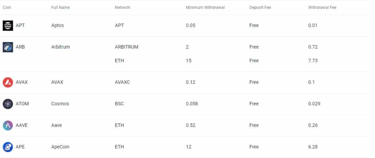Click the 7.73 withdrawal fee value
Screen dimensions: 375x158
tap(313, 61)
